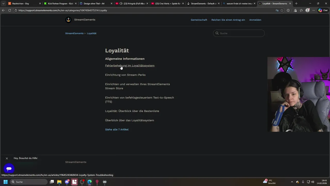Open the pink pin app on taskbar
The height and width of the screenshot is (186, 330).
(97, 182)
